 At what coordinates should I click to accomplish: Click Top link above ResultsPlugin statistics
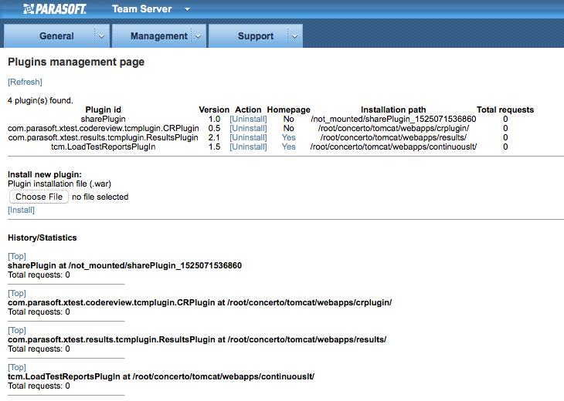coord(17,330)
